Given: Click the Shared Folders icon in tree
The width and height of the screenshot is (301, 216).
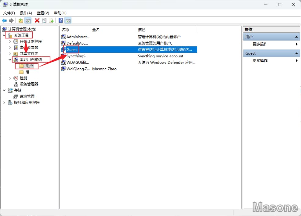Looking at the screenshot, I should tap(16, 54).
